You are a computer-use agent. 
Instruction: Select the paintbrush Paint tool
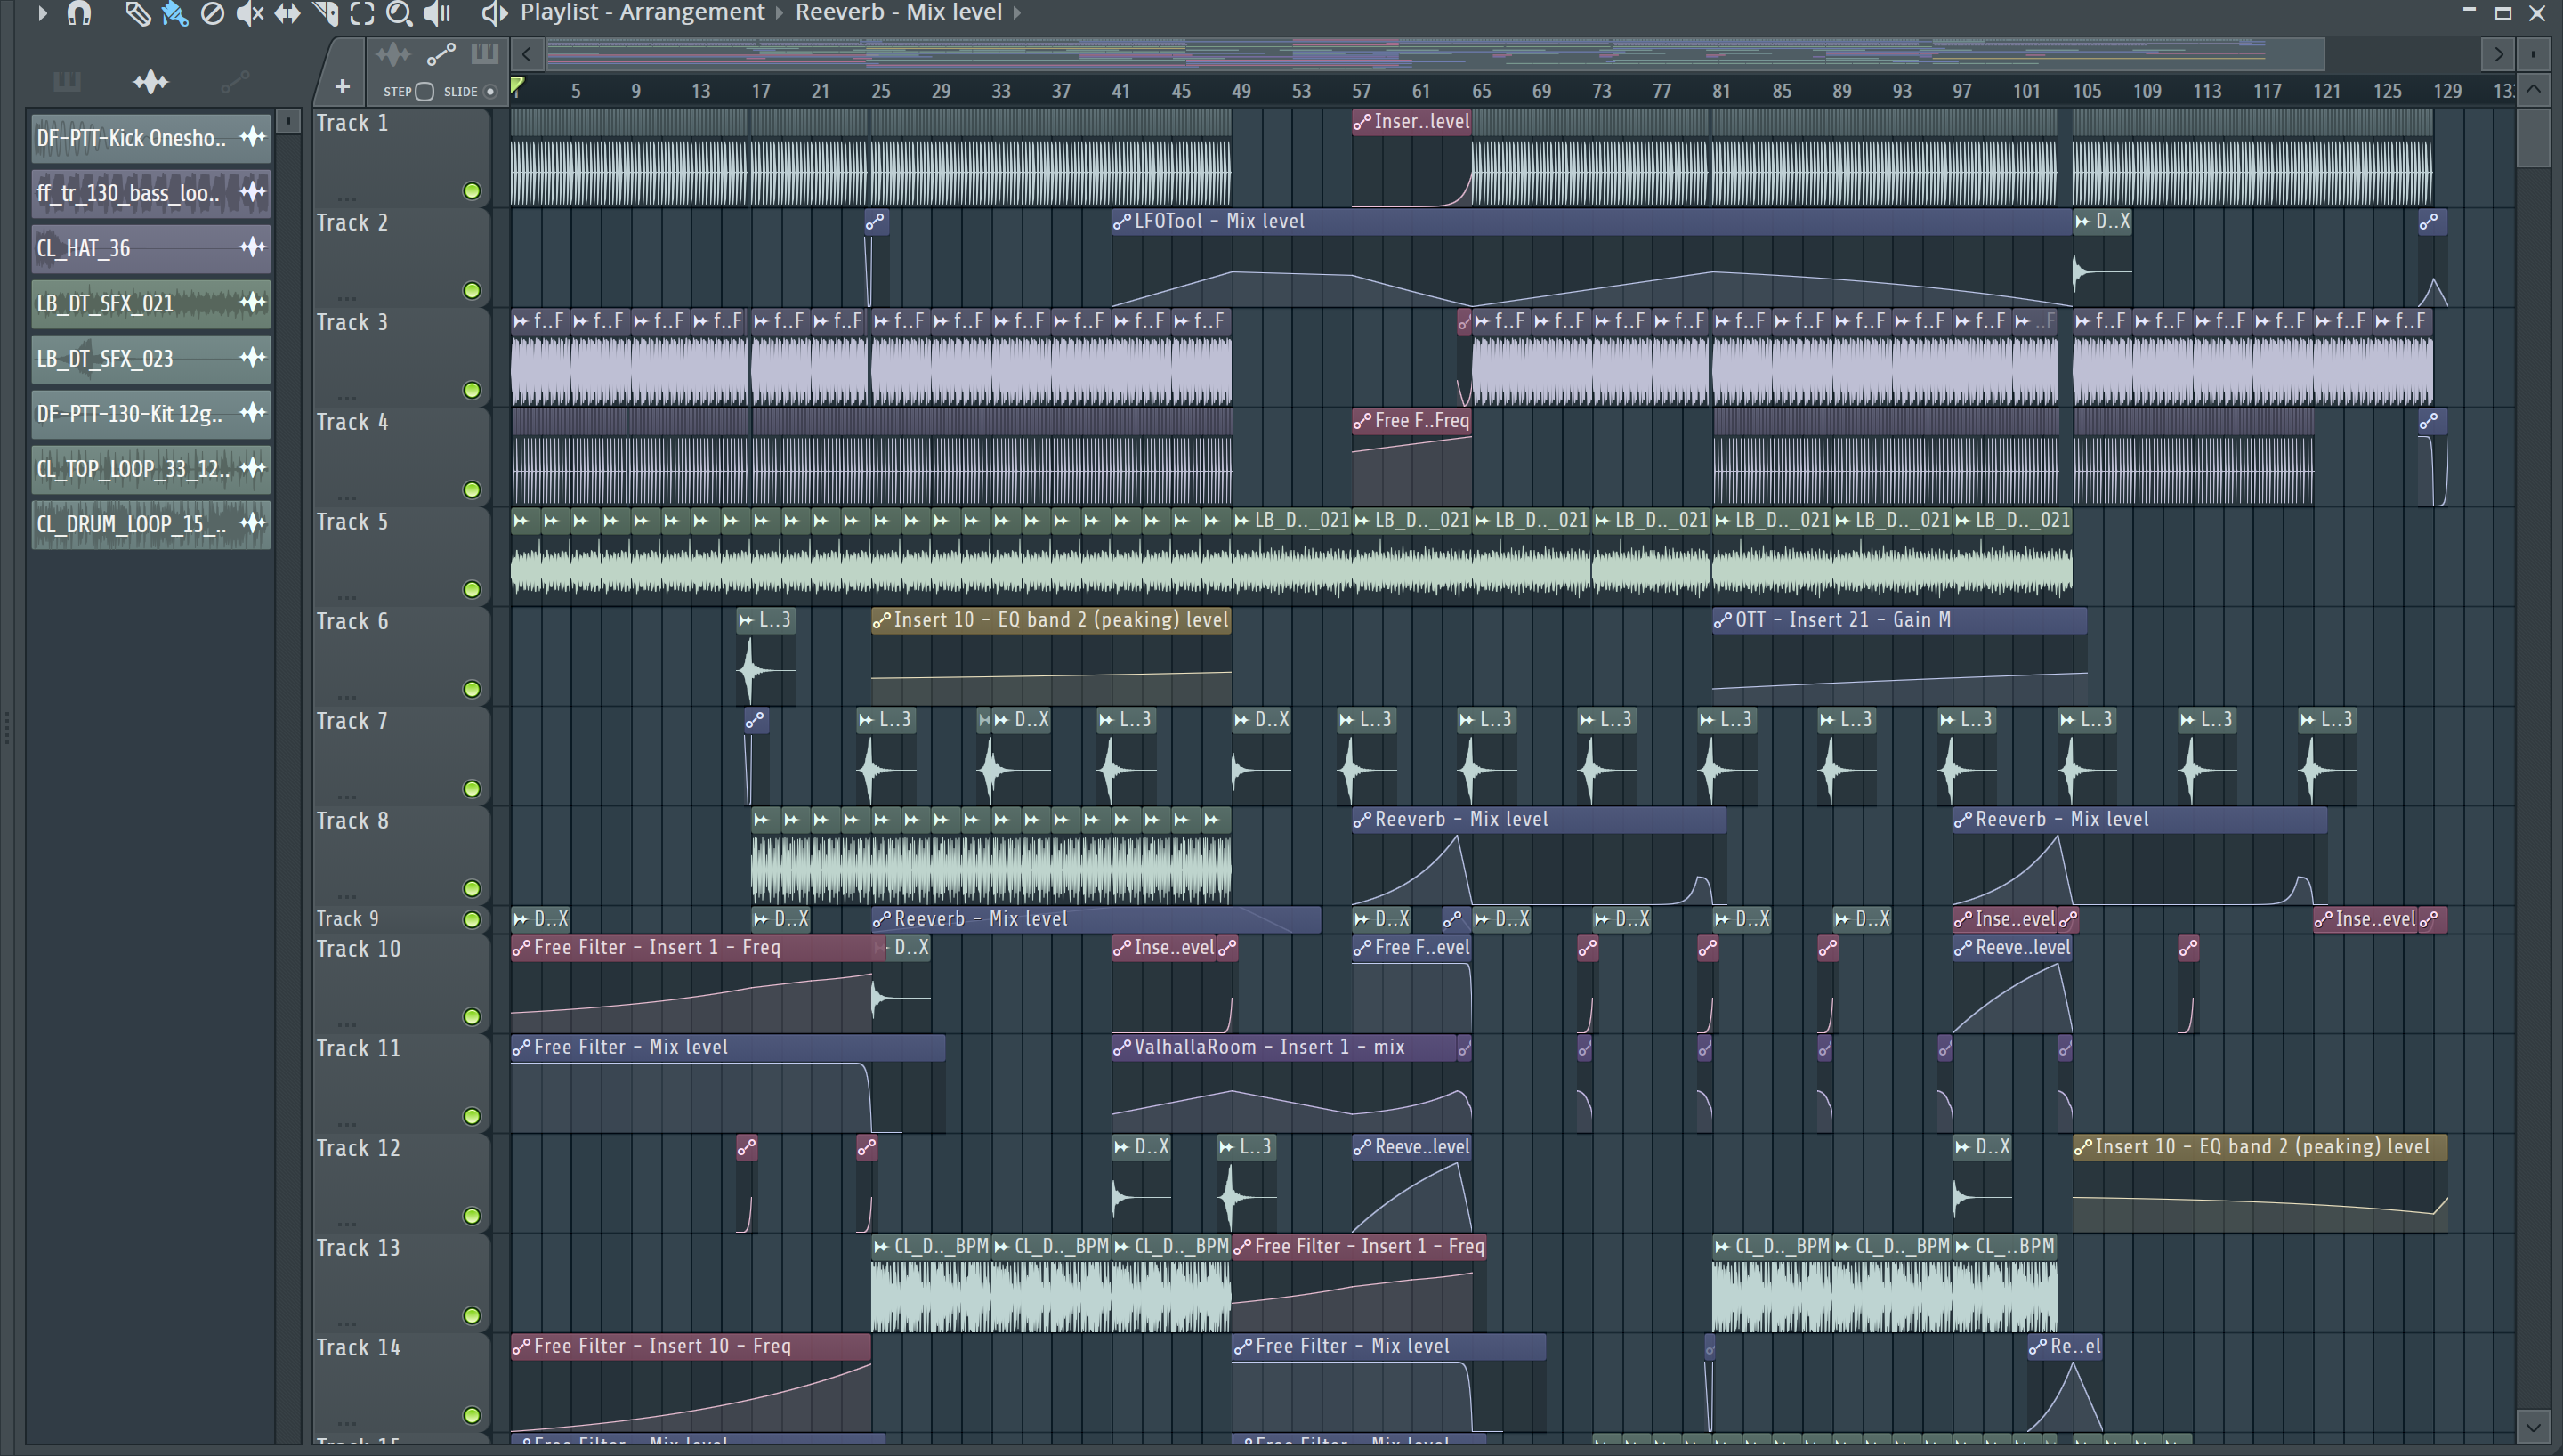175,13
